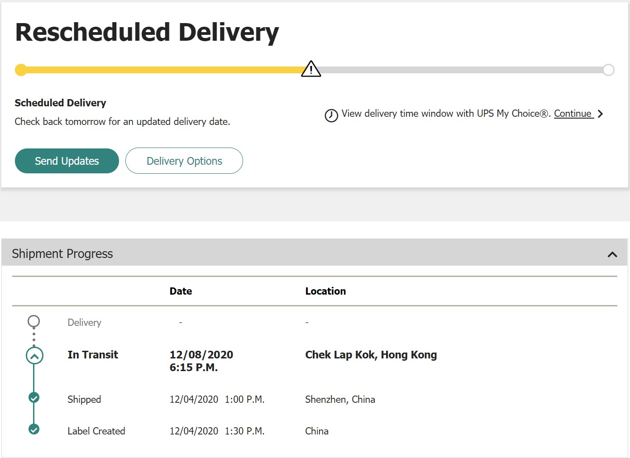Image resolution: width=630 pixels, height=458 pixels.
Task: Collapse the Shipment Progress section
Action: (612, 254)
